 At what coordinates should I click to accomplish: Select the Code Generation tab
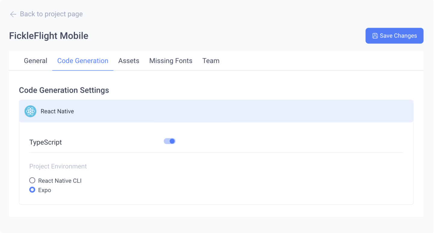pyautogui.click(x=83, y=61)
